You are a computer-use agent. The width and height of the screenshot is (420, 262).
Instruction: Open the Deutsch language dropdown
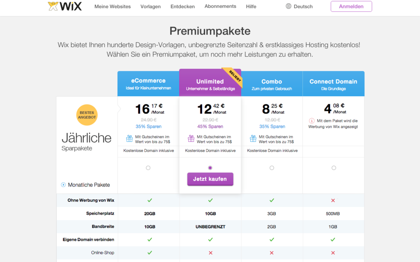tap(299, 7)
